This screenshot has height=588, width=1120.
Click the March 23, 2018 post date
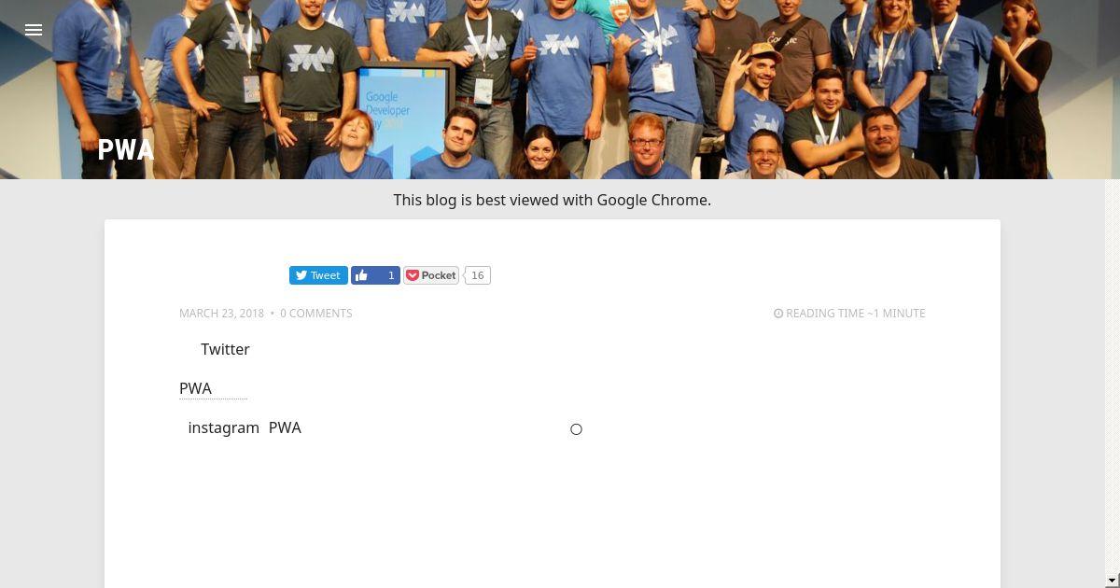pyautogui.click(x=221, y=314)
